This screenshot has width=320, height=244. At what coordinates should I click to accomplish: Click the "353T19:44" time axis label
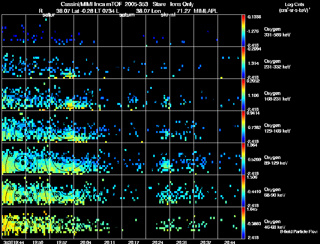click(x=14, y=242)
